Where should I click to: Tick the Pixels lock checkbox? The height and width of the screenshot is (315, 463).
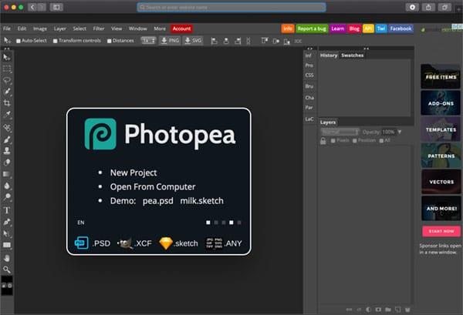point(333,141)
